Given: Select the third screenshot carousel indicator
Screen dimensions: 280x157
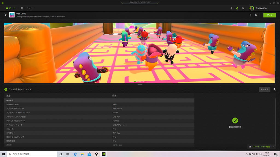Looking at the screenshot, I should (142, 81).
